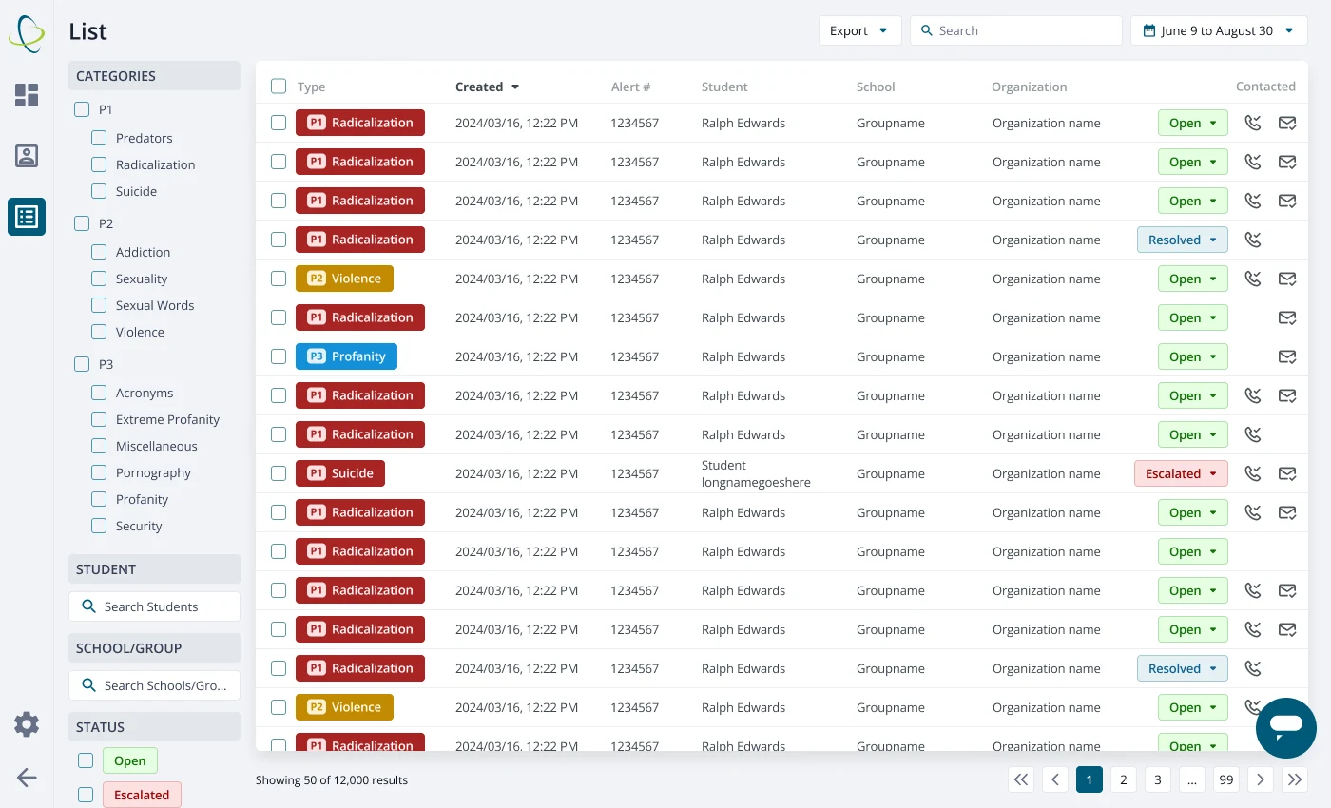Go to page 2 of results
1331x808 pixels.
[x=1124, y=779]
